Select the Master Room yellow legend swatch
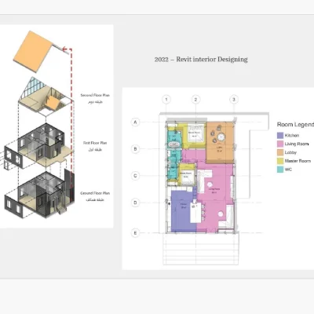The height and width of the screenshot is (314, 314). point(280,161)
